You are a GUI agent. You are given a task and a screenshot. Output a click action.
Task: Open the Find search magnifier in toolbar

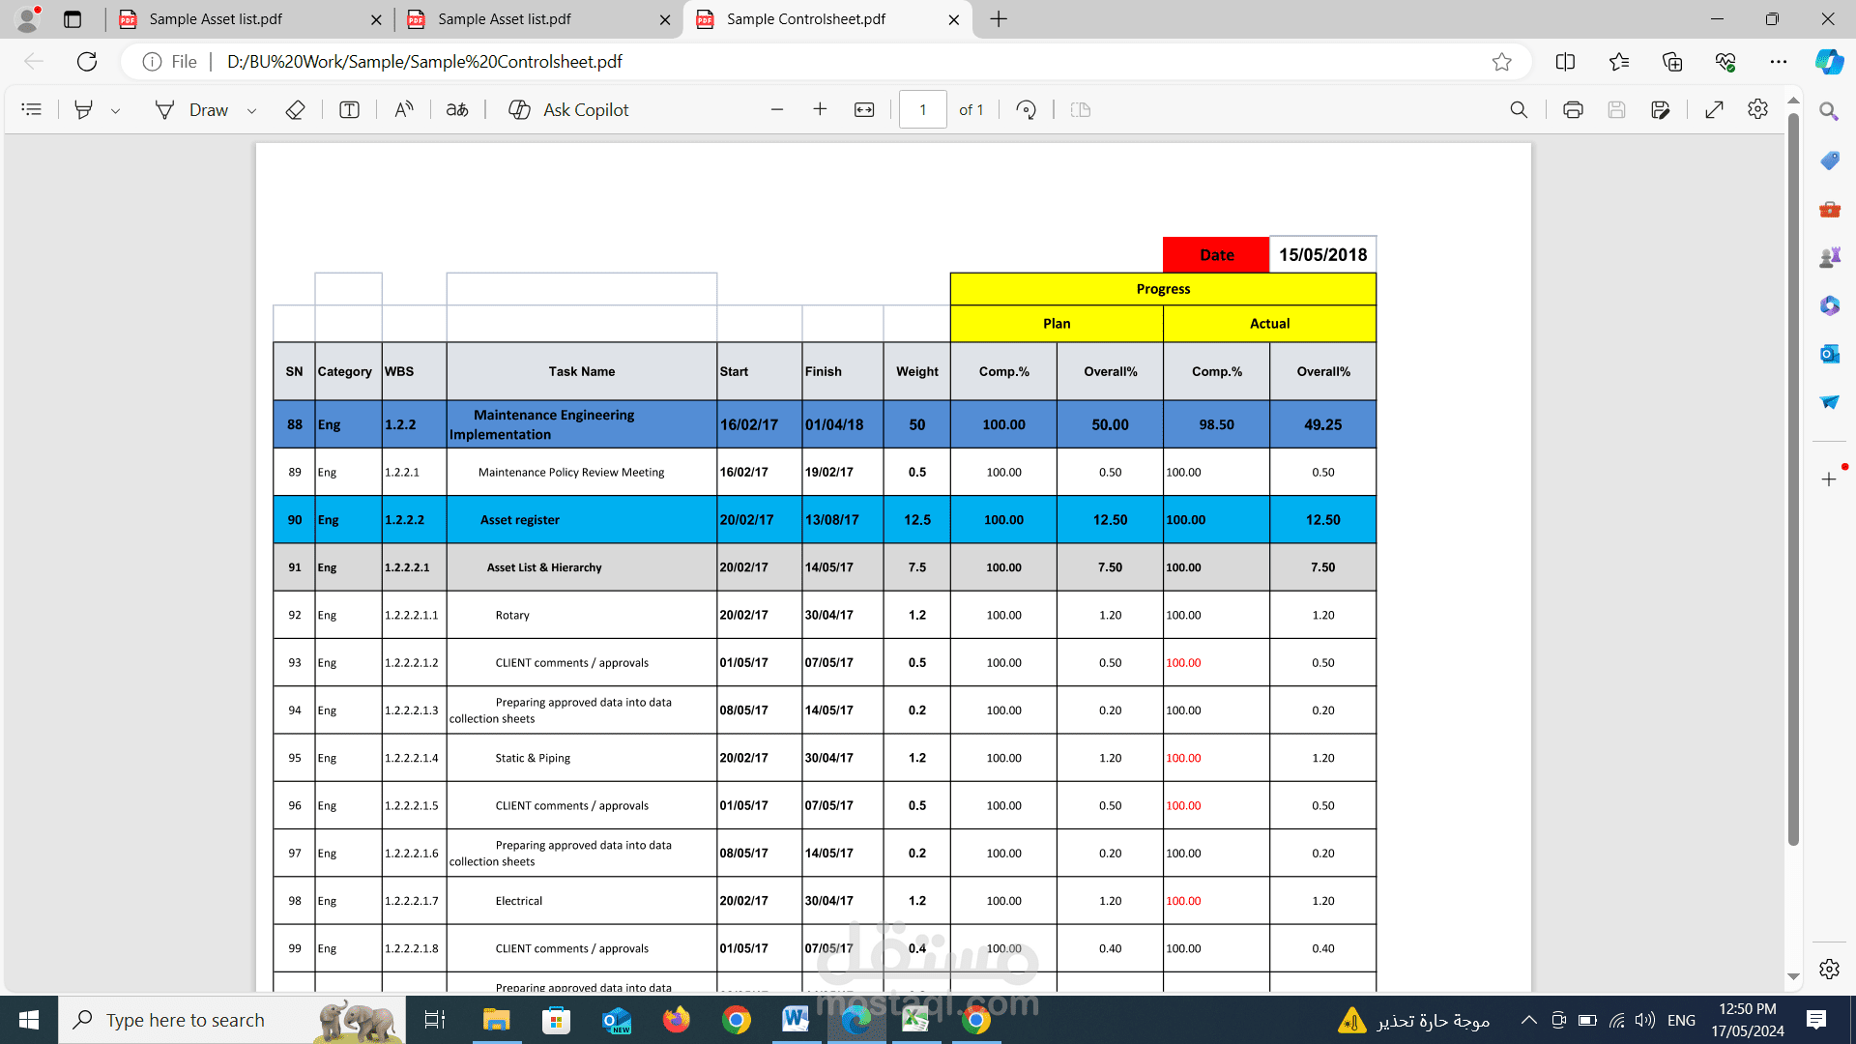(1520, 110)
